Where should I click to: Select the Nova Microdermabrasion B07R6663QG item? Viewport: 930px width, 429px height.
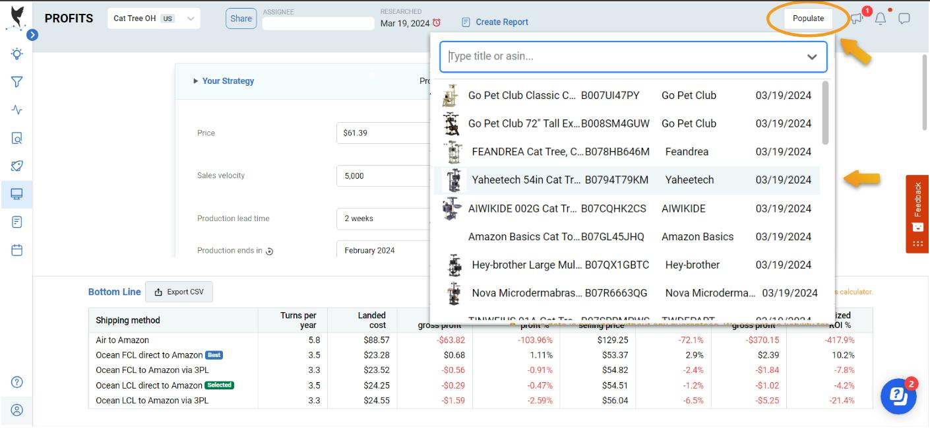[x=627, y=293]
